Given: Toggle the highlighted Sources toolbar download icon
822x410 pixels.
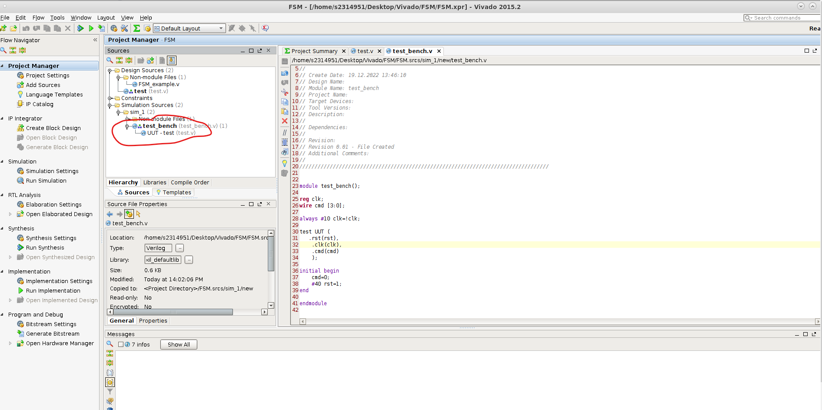Looking at the screenshot, I should (172, 60).
